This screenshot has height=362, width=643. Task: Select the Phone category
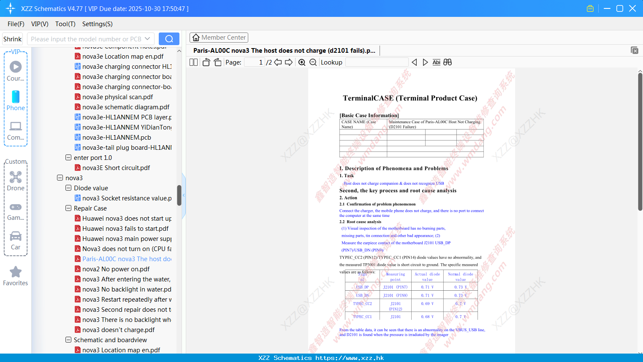(16, 100)
